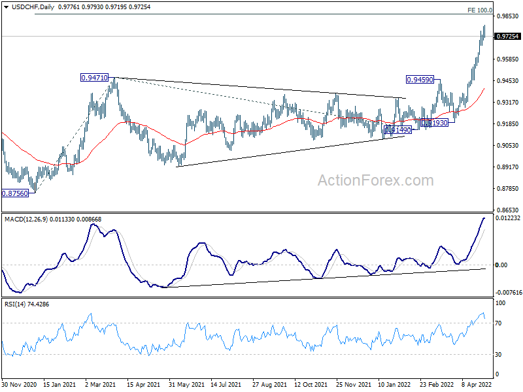Image resolution: width=523 pixels, height=392 pixels.
Task: Select the 0.94590 price label
Action: 420,80
